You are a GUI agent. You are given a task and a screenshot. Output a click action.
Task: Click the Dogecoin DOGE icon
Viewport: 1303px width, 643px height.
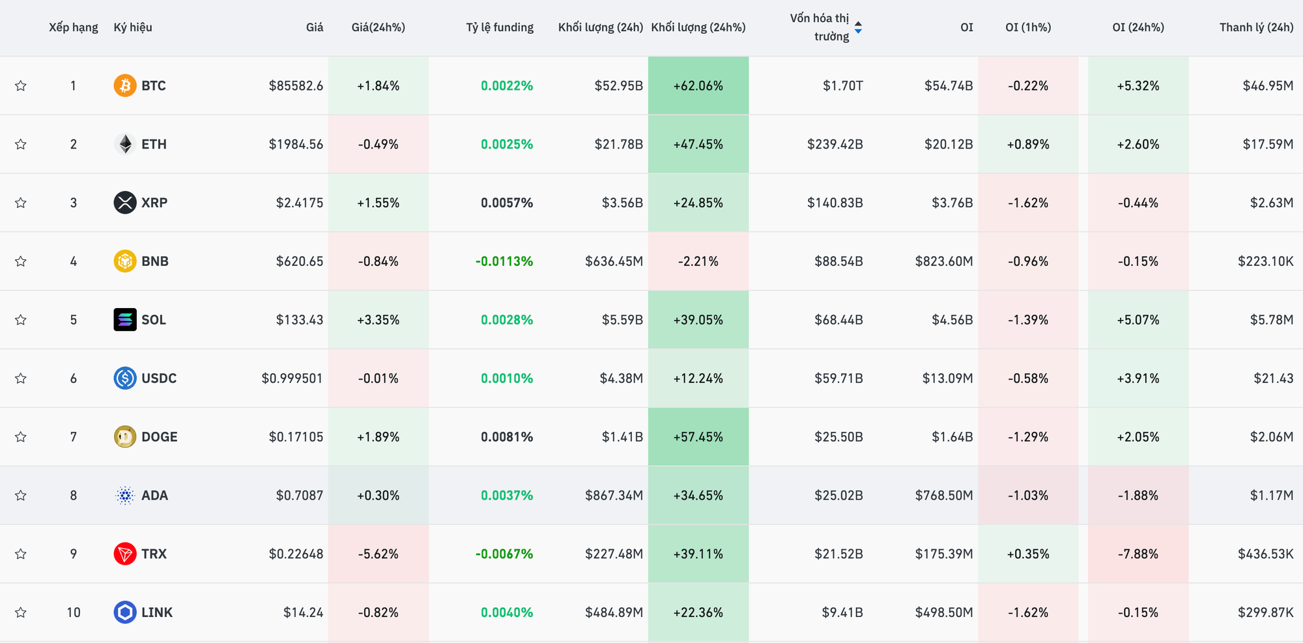[124, 437]
